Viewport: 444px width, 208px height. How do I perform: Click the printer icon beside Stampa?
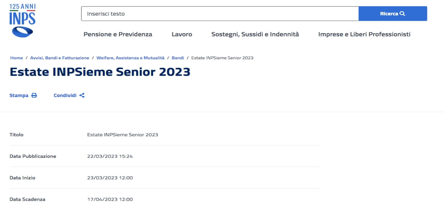point(34,95)
